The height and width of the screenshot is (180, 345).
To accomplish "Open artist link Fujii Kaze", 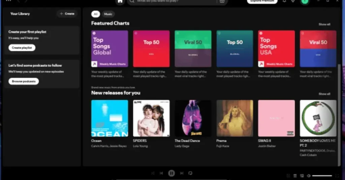I will (x=223, y=146).
